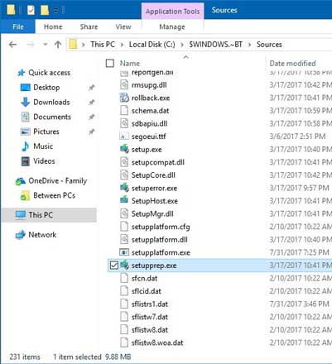Click the setuperror.exe file icon
This screenshot has width=332, height=364.
(x=124, y=188)
